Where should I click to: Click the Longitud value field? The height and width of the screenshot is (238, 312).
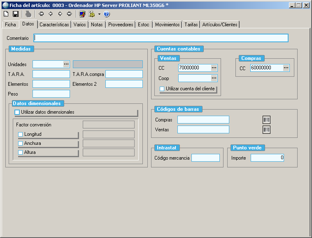[x=109, y=134]
